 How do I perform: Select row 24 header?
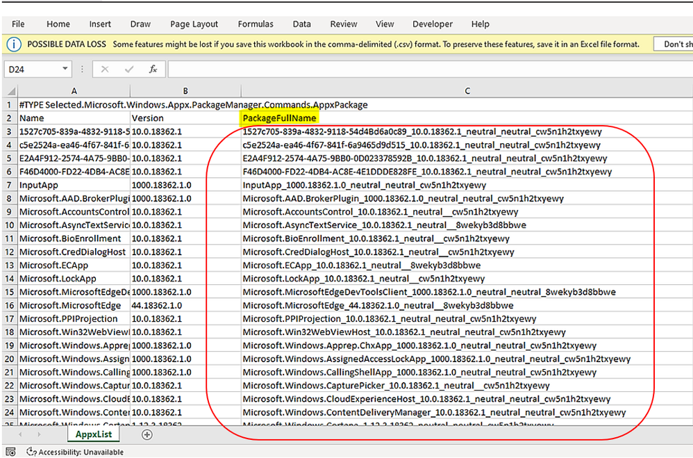click(10, 412)
